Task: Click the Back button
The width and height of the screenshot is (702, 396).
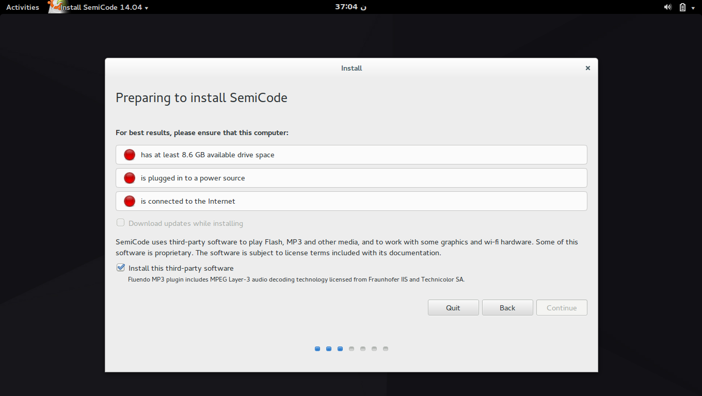Action: pyautogui.click(x=507, y=307)
